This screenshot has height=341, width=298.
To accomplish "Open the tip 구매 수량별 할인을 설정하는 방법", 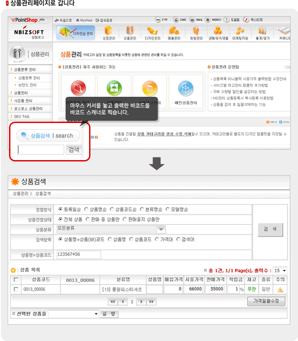I will pos(239,91).
